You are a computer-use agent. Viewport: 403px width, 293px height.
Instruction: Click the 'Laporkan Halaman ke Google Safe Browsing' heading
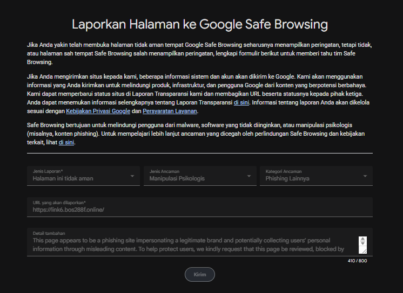[200, 25]
